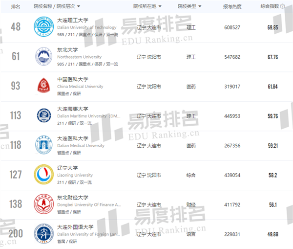The height and width of the screenshot is (249, 293).
Task: Open the 院校所在地 filter dropdown
Action: click(147, 6)
